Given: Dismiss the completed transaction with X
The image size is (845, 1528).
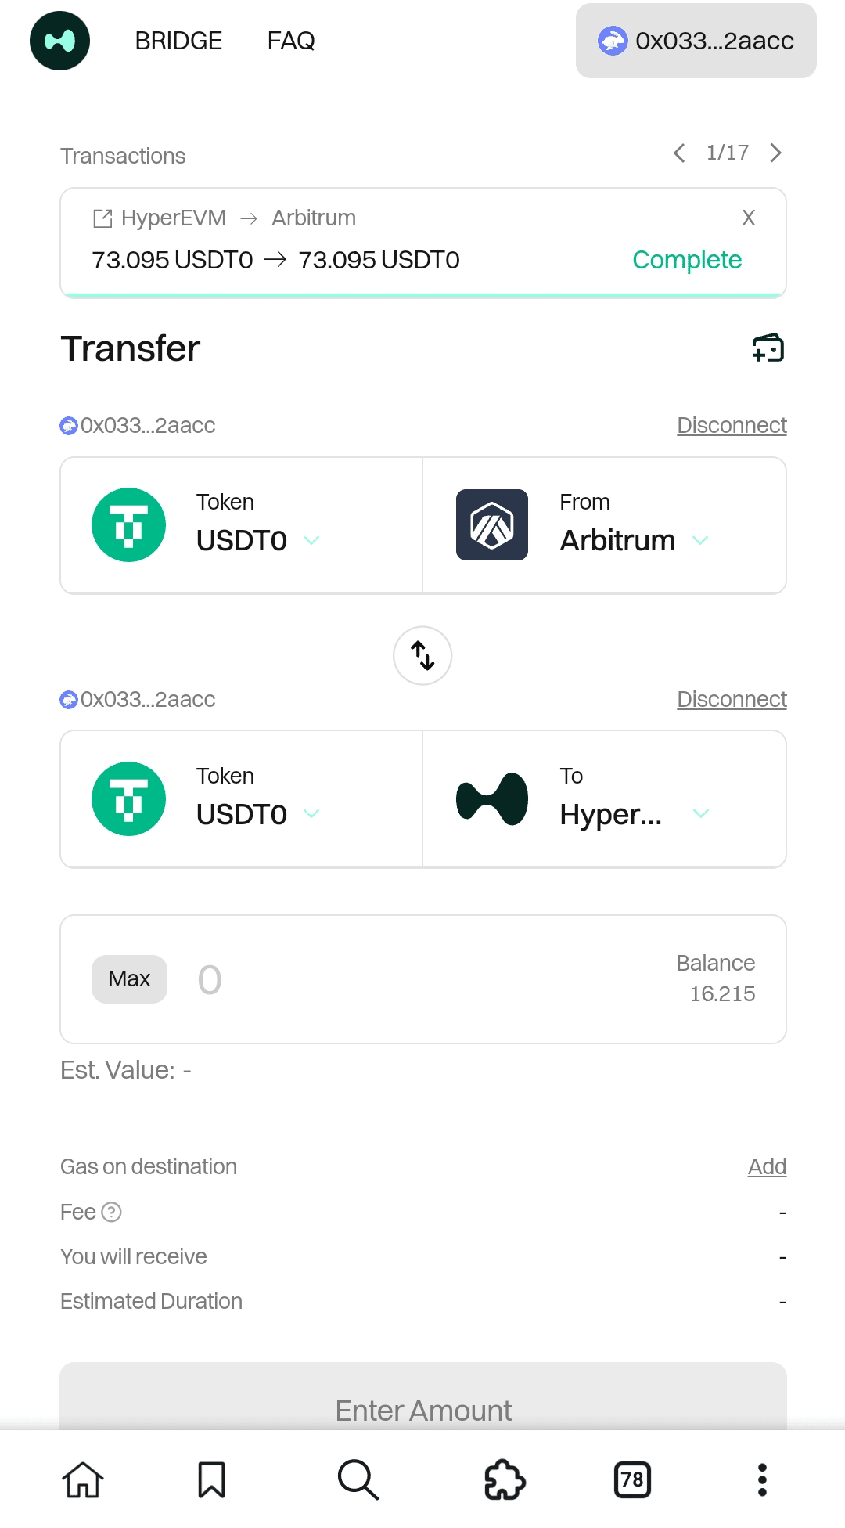Looking at the screenshot, I should [x=749, y=218].
